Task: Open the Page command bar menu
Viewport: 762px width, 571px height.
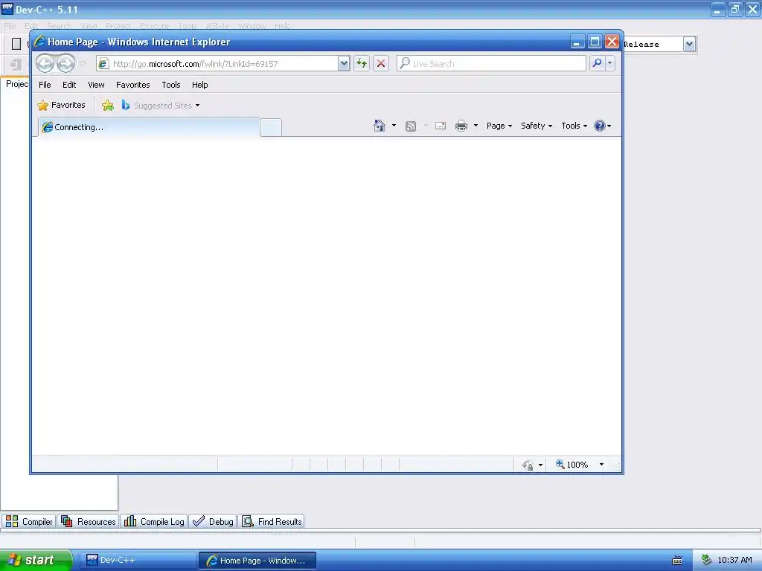Action: click(x=499, y=126)
